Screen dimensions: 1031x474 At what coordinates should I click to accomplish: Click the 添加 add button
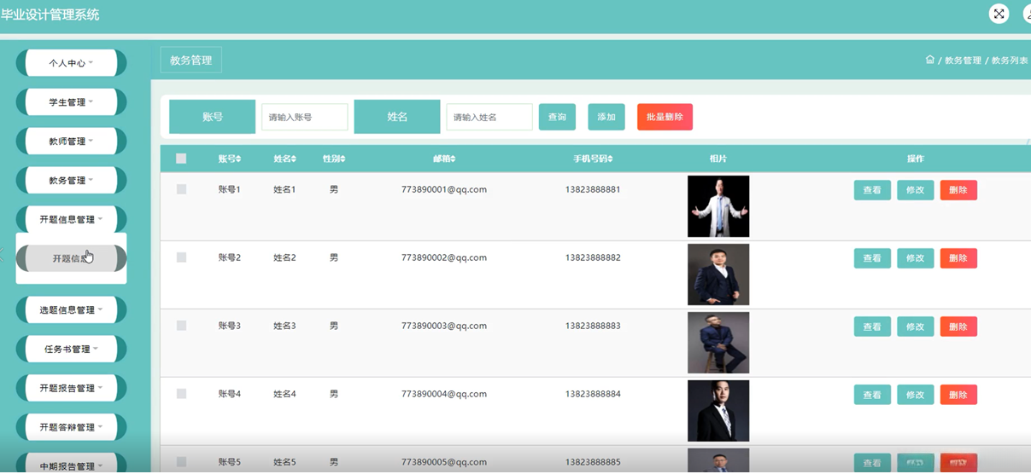pos(606,117)
